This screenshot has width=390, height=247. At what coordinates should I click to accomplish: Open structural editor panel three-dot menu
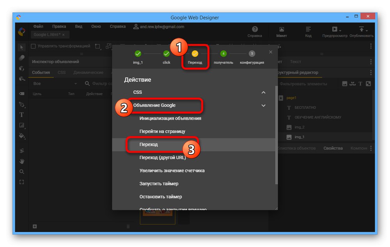(370, 72)
